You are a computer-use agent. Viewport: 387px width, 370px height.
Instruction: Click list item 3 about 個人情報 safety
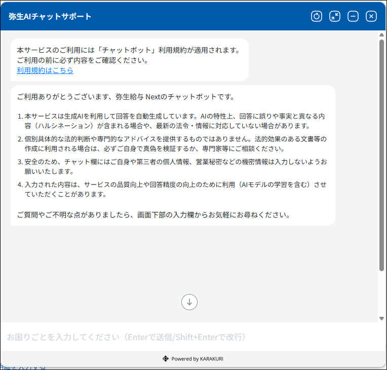click(172, 166)
